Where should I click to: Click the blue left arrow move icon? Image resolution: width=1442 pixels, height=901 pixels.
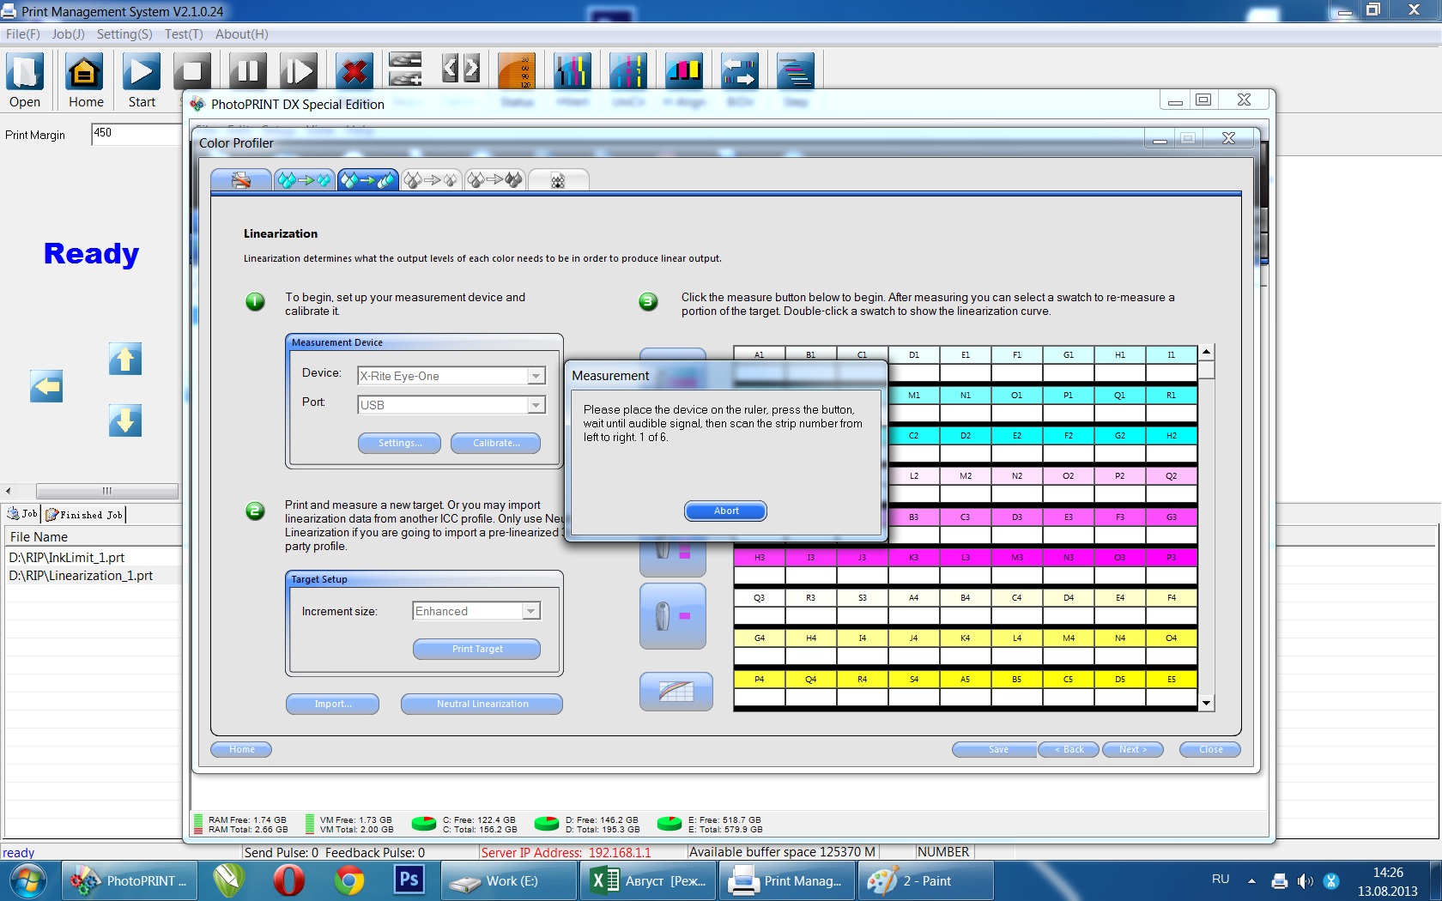(46, 386)
